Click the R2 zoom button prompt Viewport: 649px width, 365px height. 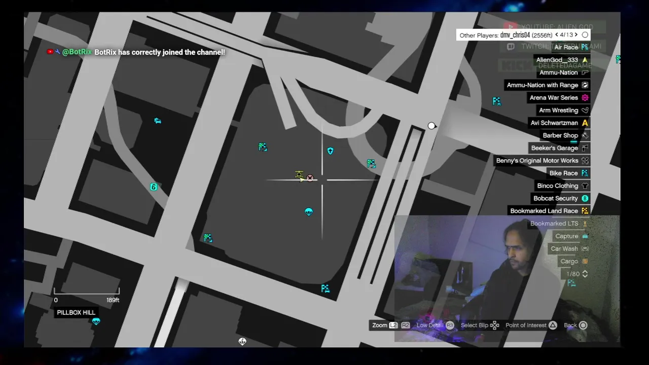click(x=405, y=325)
